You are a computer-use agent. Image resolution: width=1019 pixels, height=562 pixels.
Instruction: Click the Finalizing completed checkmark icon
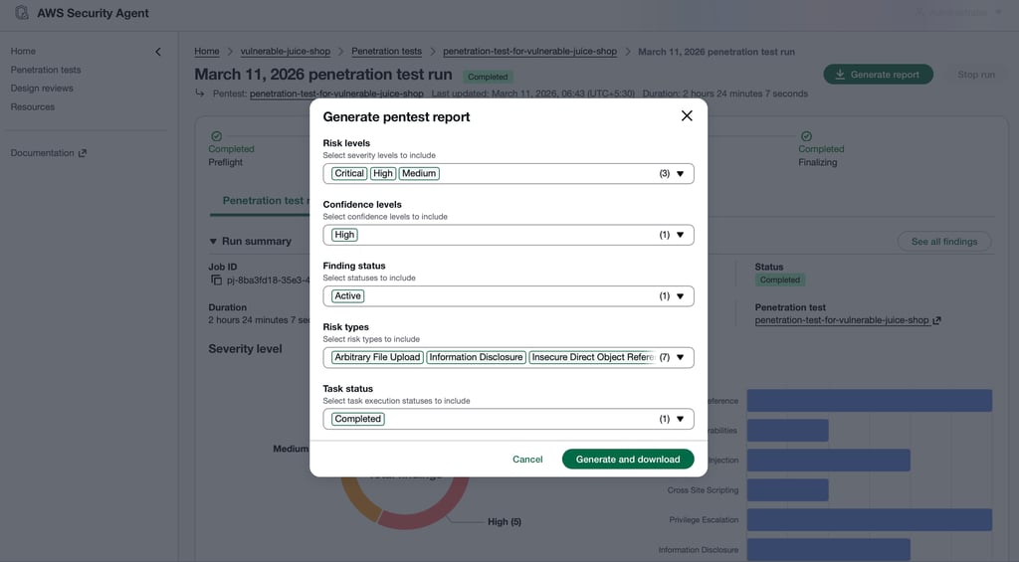click(806, 136)
